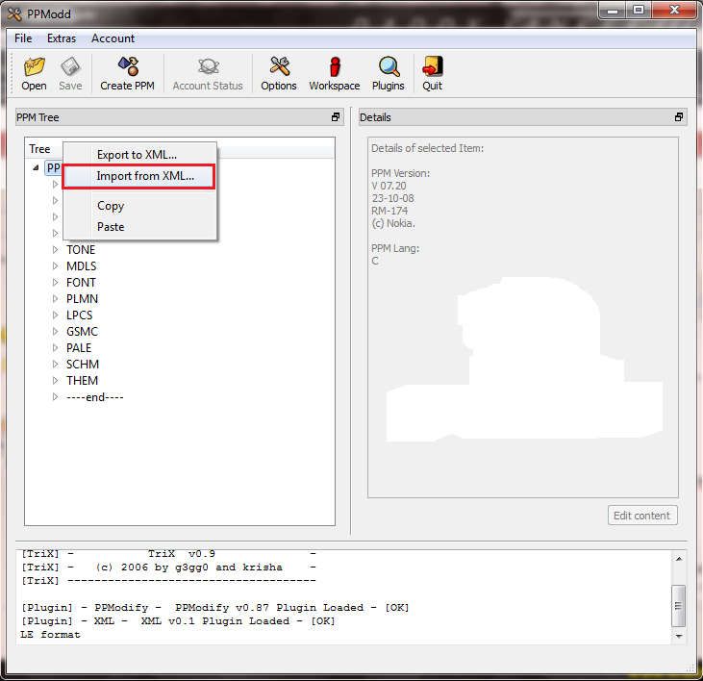The width and height of the screenshot is (703, 681).
Task: Click the log scrollbar thumb
Action: point(678,606)
